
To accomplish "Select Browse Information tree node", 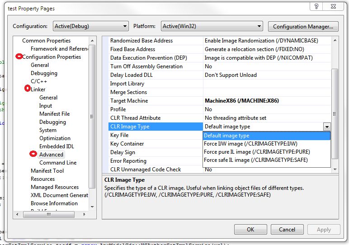I will tap(54, 203).
